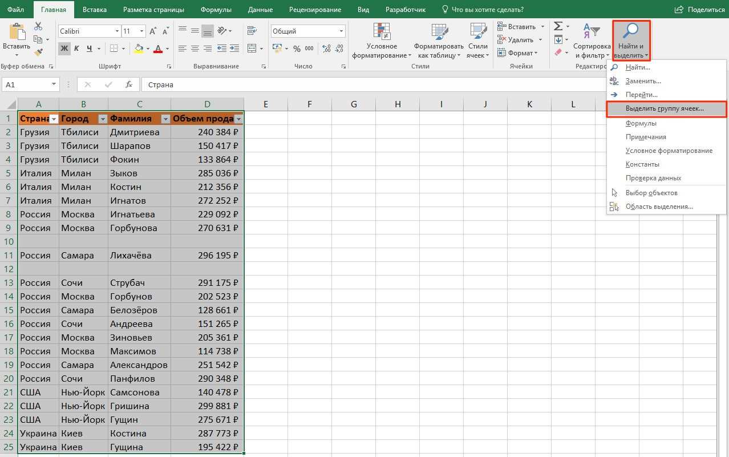
Task: Switch to the Вставка ribbon tab
Action: [x=94, y=9]
